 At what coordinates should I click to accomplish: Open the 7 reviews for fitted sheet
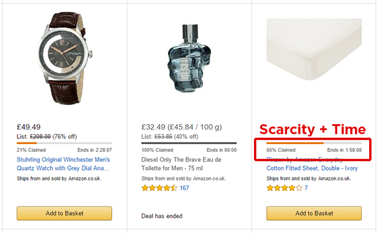tap(306, 188)
